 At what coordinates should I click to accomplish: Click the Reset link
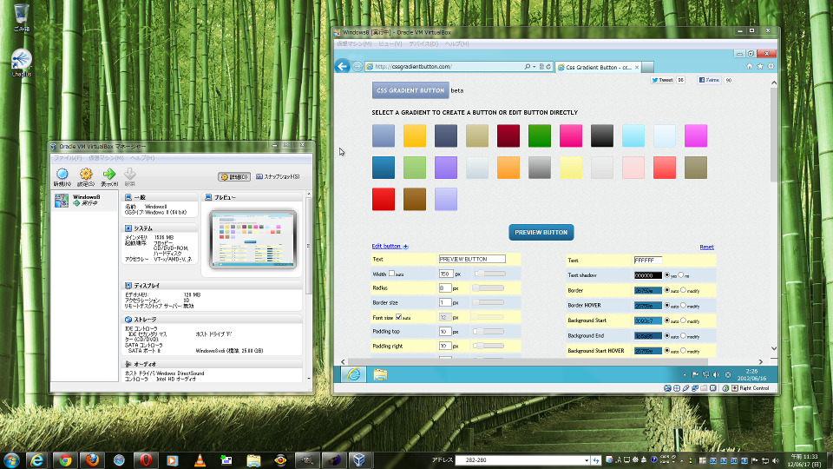[706, 247]
